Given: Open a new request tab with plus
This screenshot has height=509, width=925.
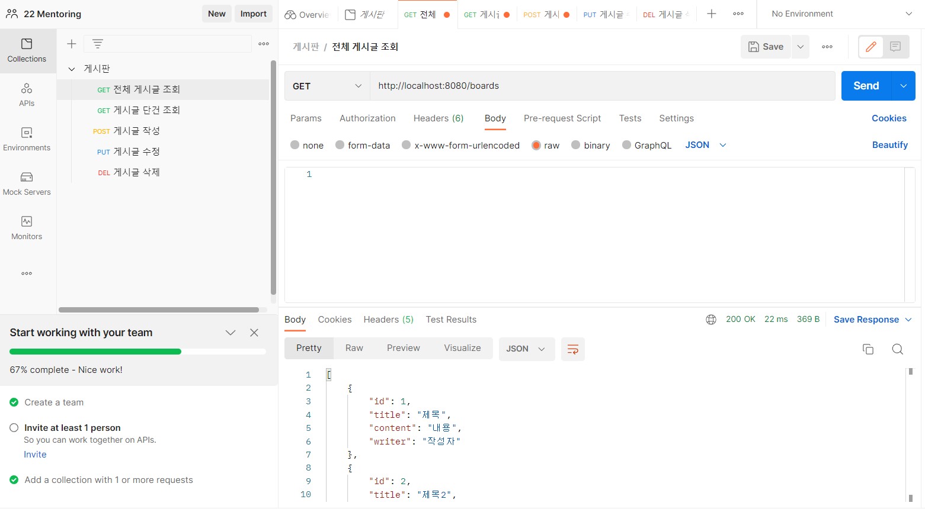Looking at the screenshot, I should click(x=712, y=14).
